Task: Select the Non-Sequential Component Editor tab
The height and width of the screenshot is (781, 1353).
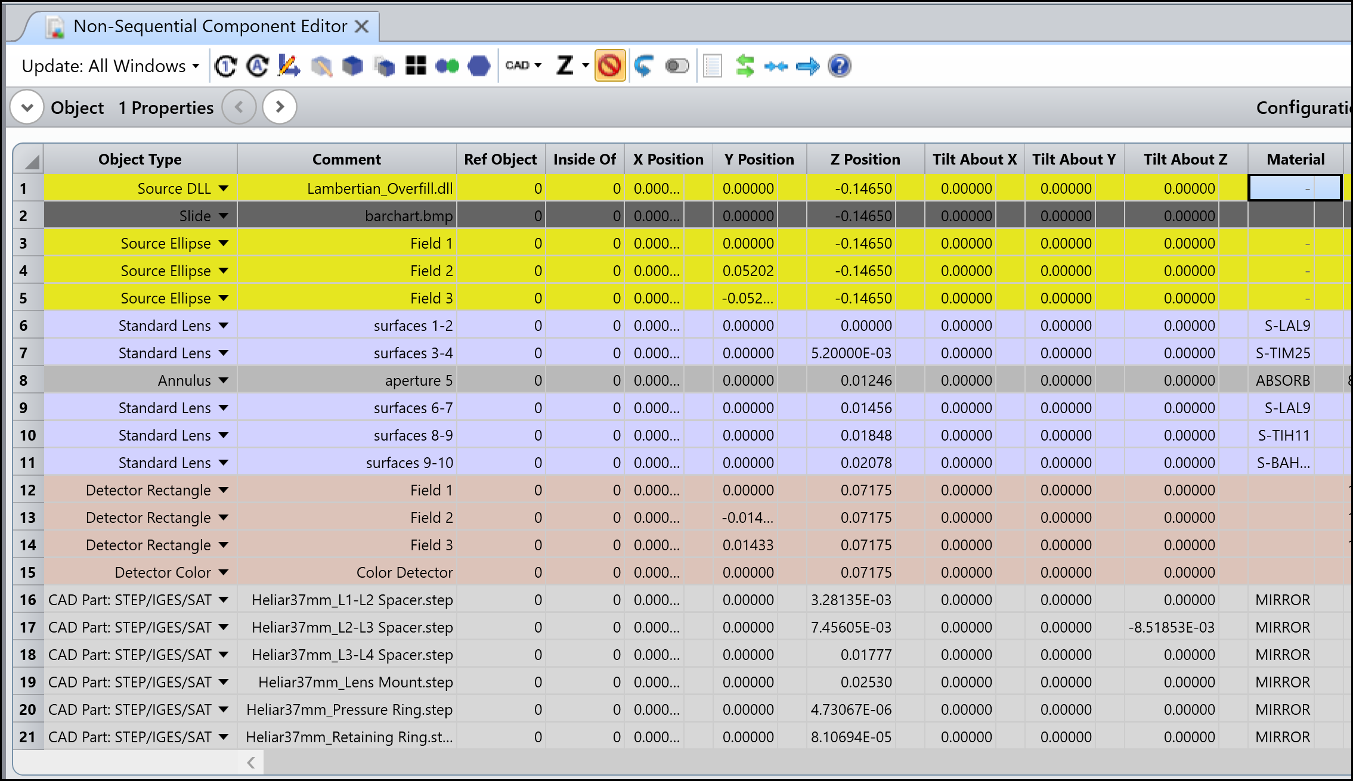Action: click(x=210, y=26)
